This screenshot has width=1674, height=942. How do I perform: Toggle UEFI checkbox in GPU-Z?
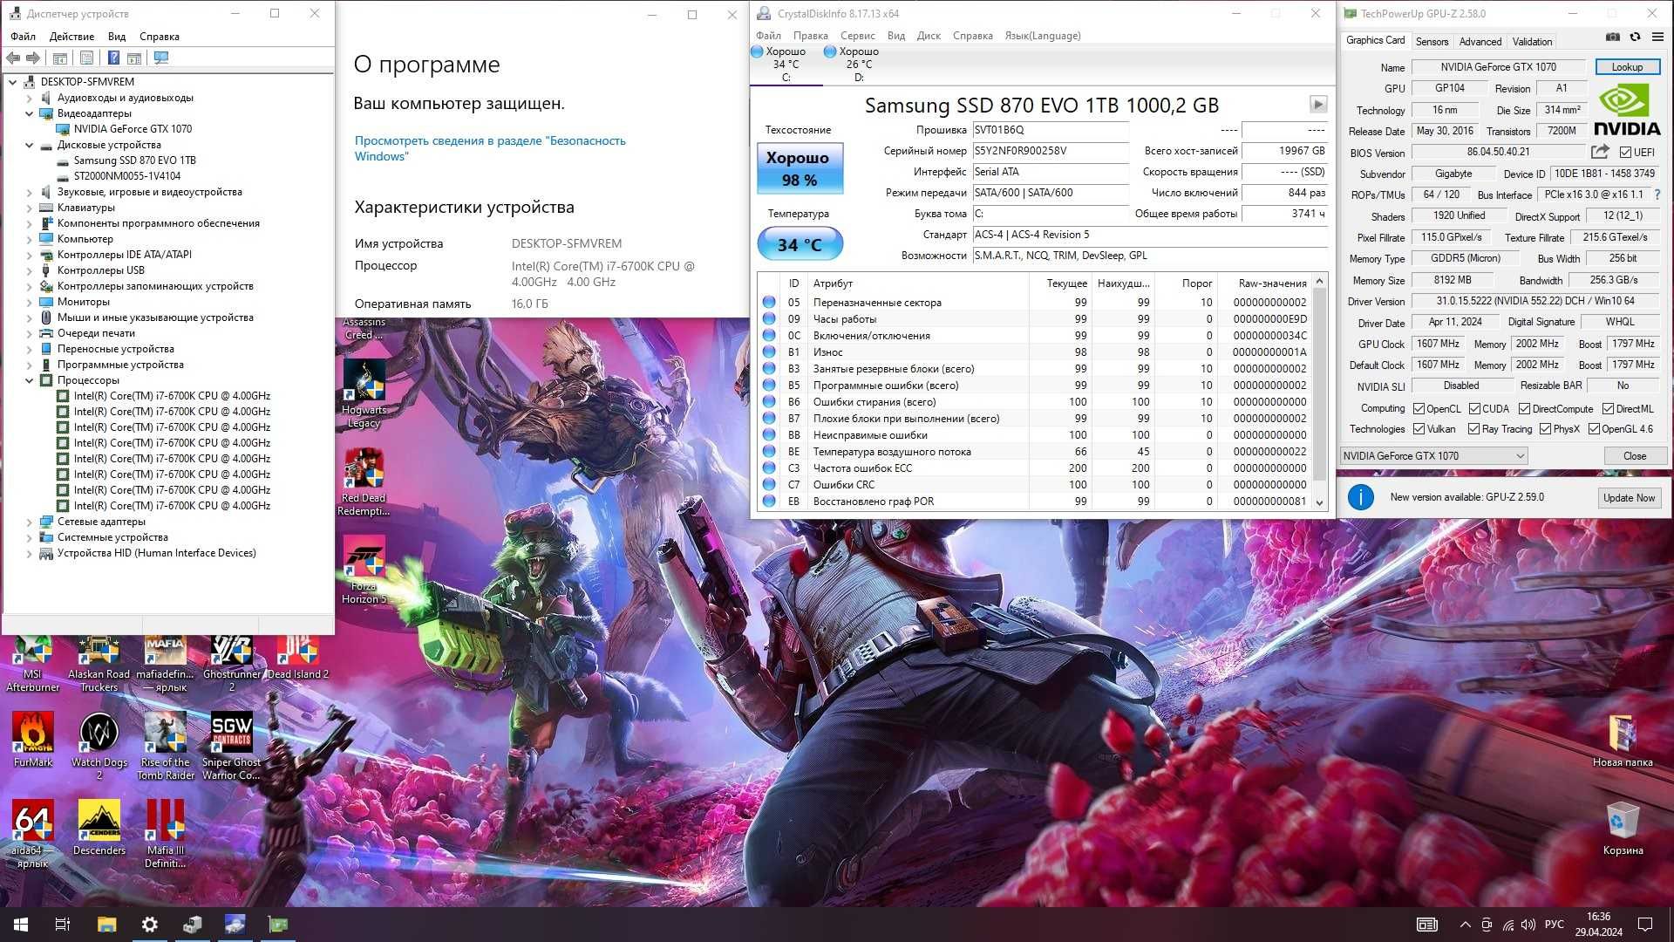tap(1625, 153)
